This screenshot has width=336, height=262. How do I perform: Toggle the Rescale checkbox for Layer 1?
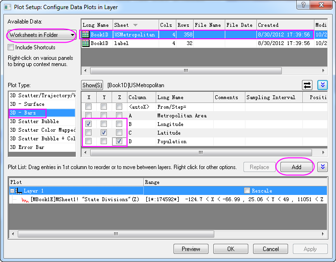247,191
